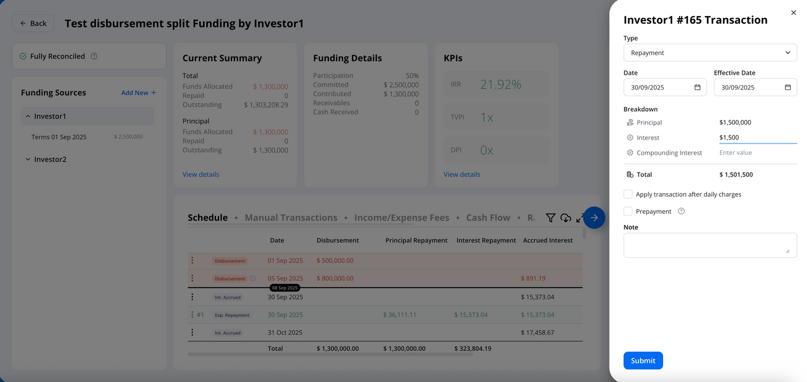Click the $ 800,000.00 disbursement cell
The width and height of the screenshot is (807, 382).
tap(335, 279)
